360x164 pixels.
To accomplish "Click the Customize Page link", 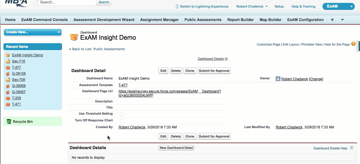I will click(268, 44).
